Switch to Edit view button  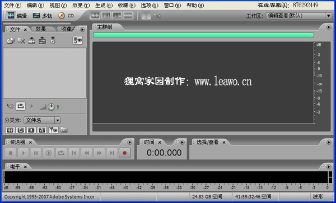[17, 16]
